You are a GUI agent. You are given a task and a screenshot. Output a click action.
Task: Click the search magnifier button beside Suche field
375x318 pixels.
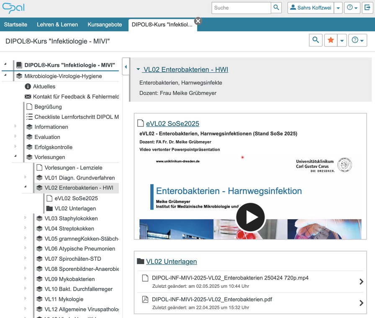click(x=277, y=8)
